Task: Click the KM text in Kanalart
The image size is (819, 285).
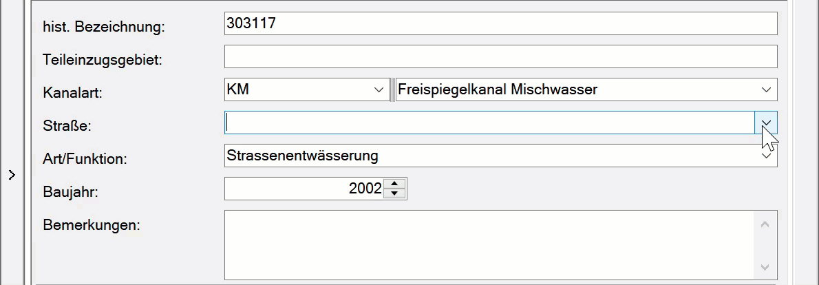Action: point(237,90)
